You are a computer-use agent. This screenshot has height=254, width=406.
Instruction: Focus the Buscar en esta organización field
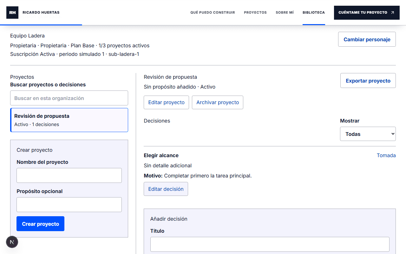[x=69, y=98]
